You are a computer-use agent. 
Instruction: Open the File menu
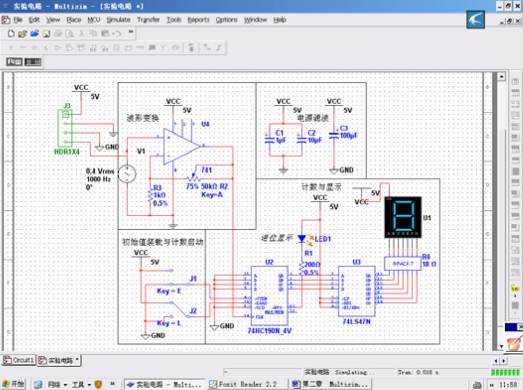(18, 20)
